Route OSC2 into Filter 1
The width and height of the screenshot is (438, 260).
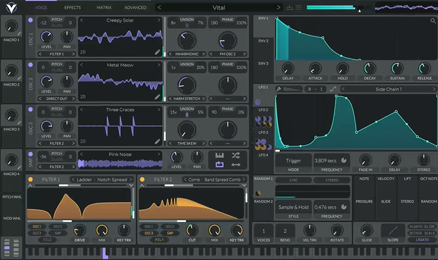pyautogui.click(x=57, y=227)
